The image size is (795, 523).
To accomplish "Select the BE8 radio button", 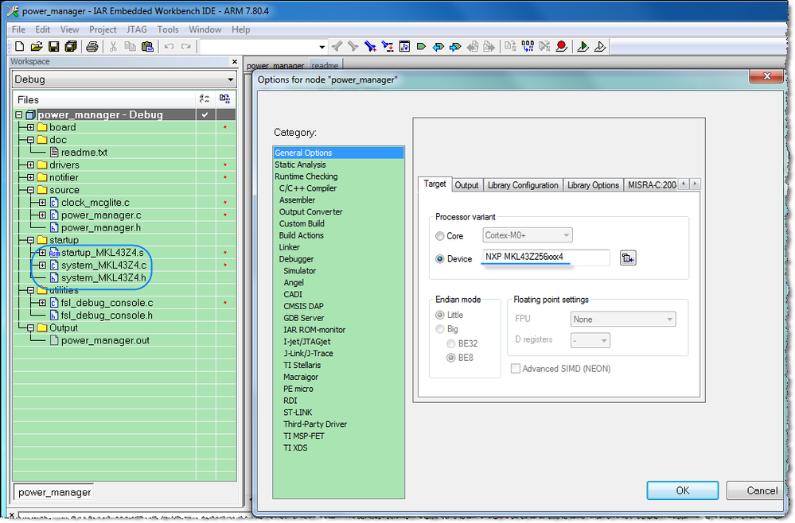I will click(x=450, y=358).
